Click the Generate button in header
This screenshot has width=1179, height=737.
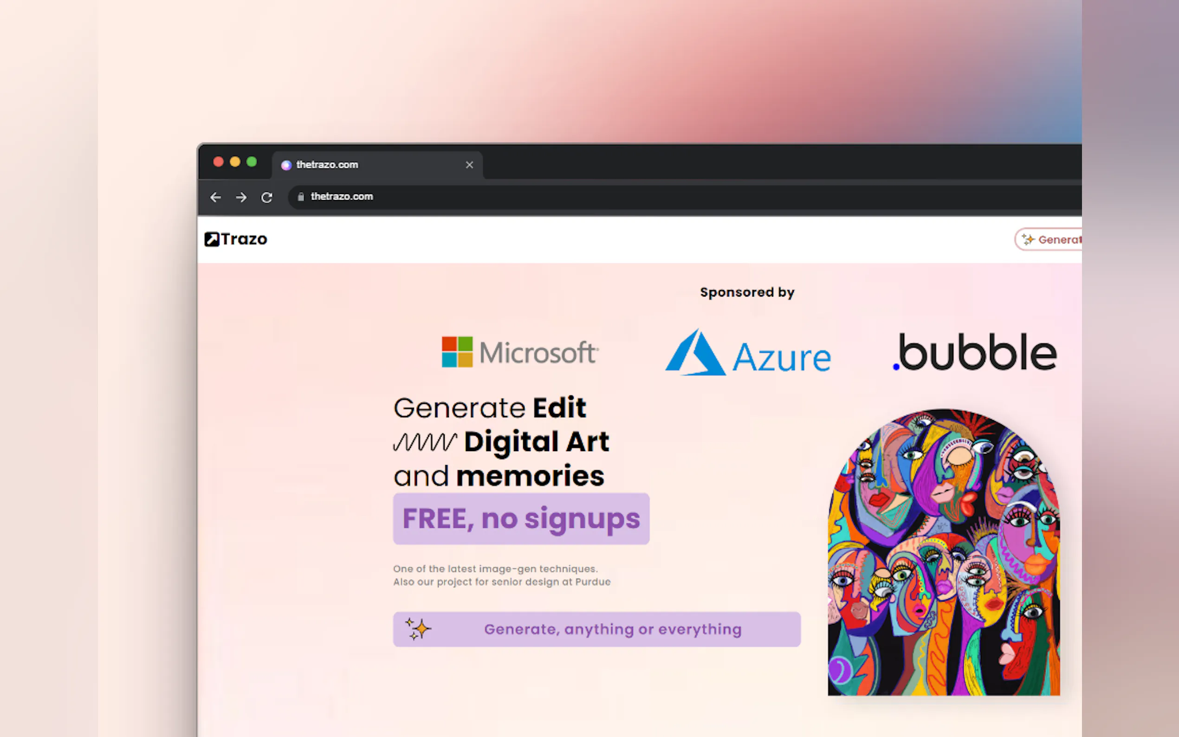point(1049,239)
